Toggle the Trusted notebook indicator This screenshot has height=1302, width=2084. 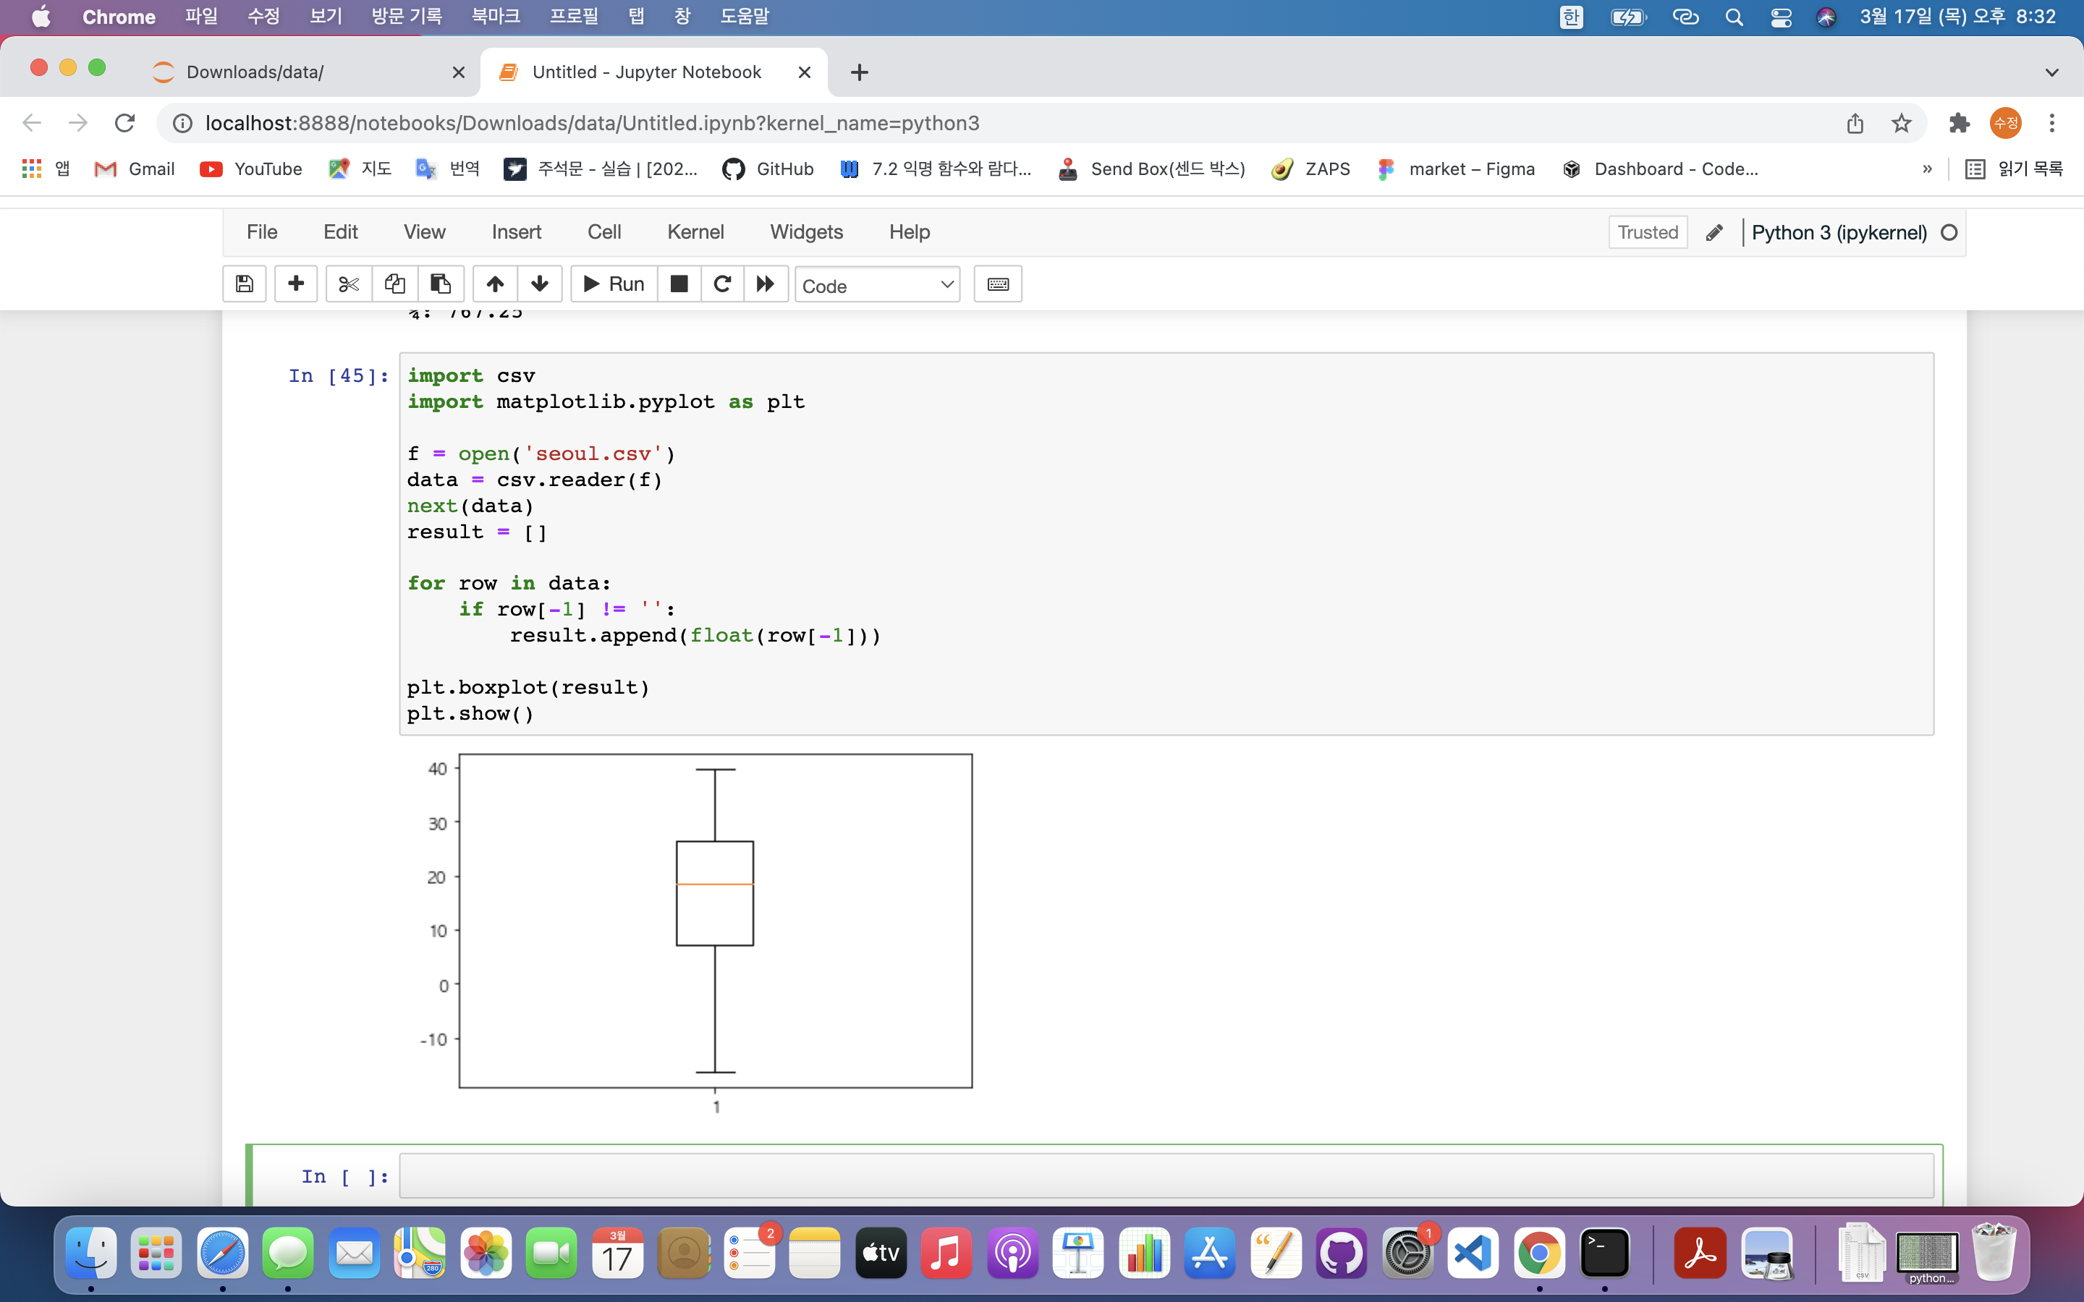pyautogui.click(x=1646, y=232)
